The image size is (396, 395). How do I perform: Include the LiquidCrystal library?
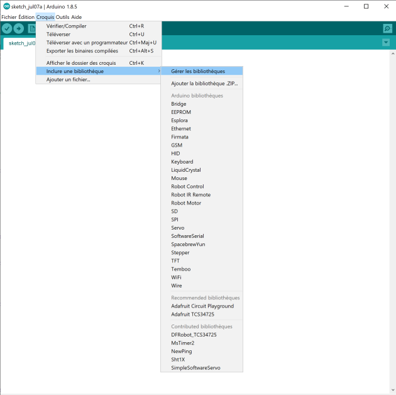tap(202, 170)
